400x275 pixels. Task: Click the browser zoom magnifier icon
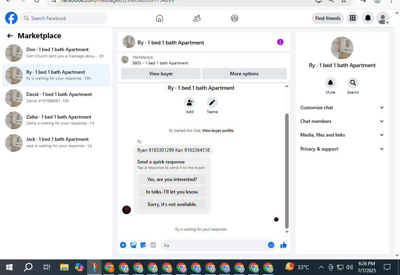(x=331, y=1)
